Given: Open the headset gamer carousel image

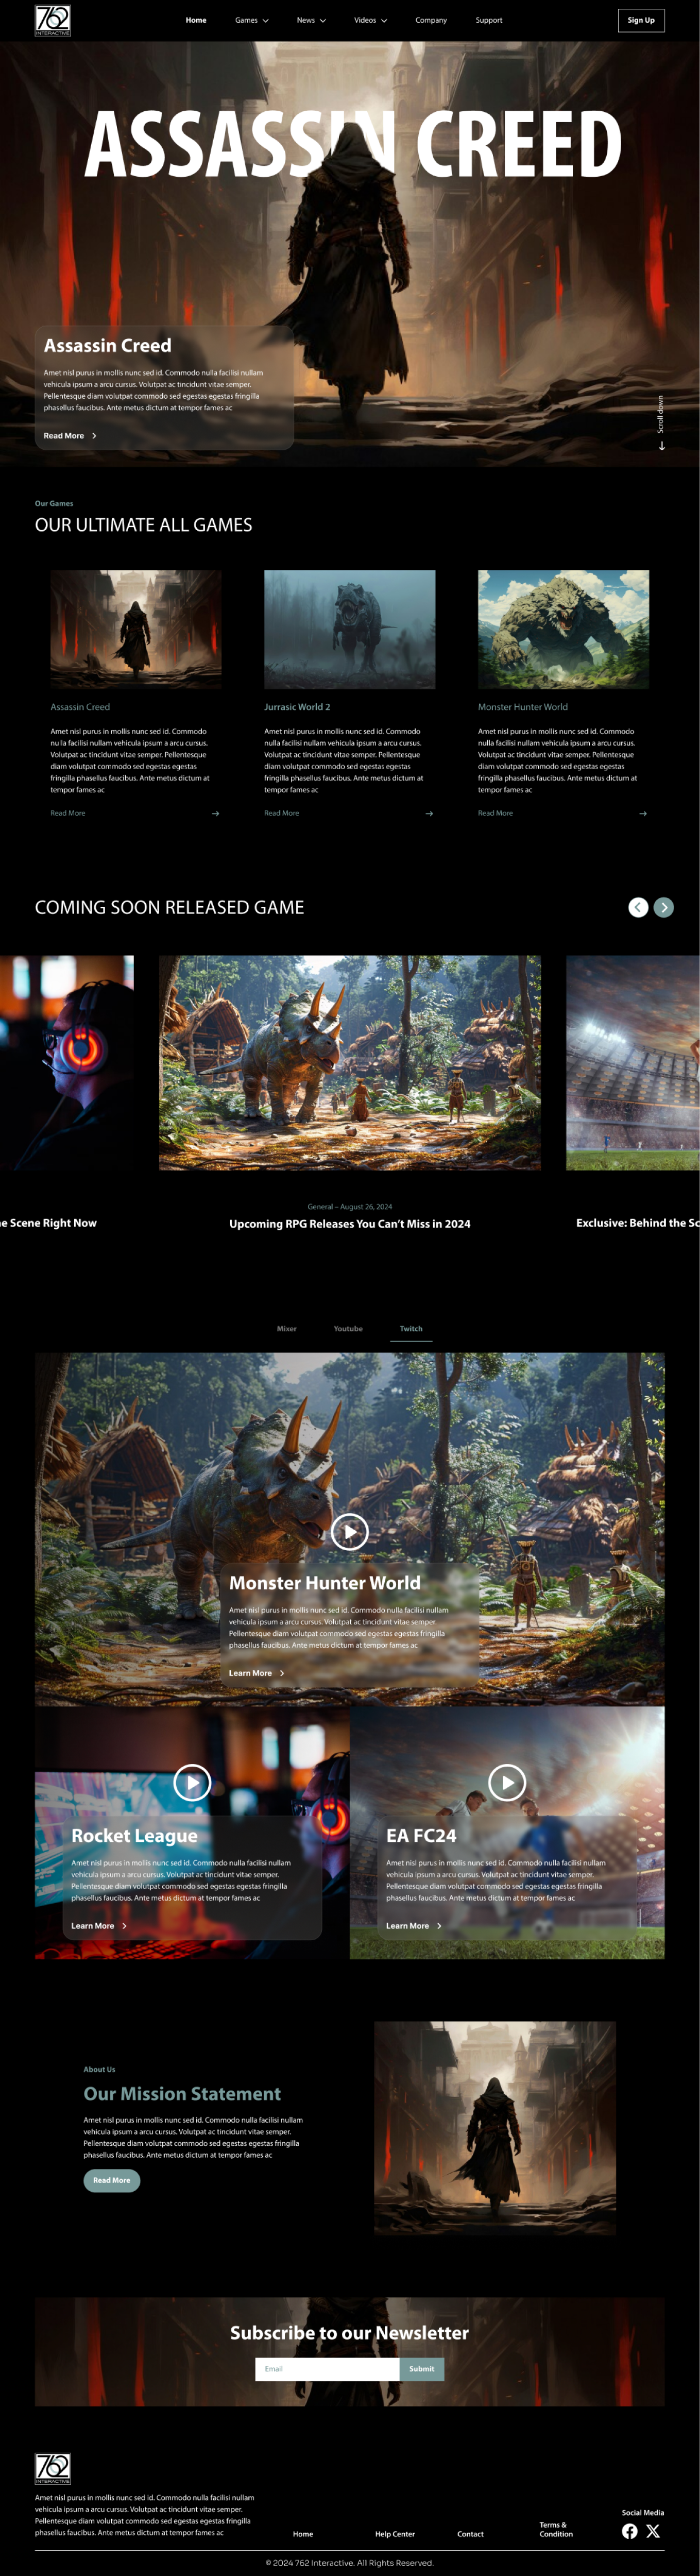Looking at the screenshot, I should click(x=67, y=1062).
